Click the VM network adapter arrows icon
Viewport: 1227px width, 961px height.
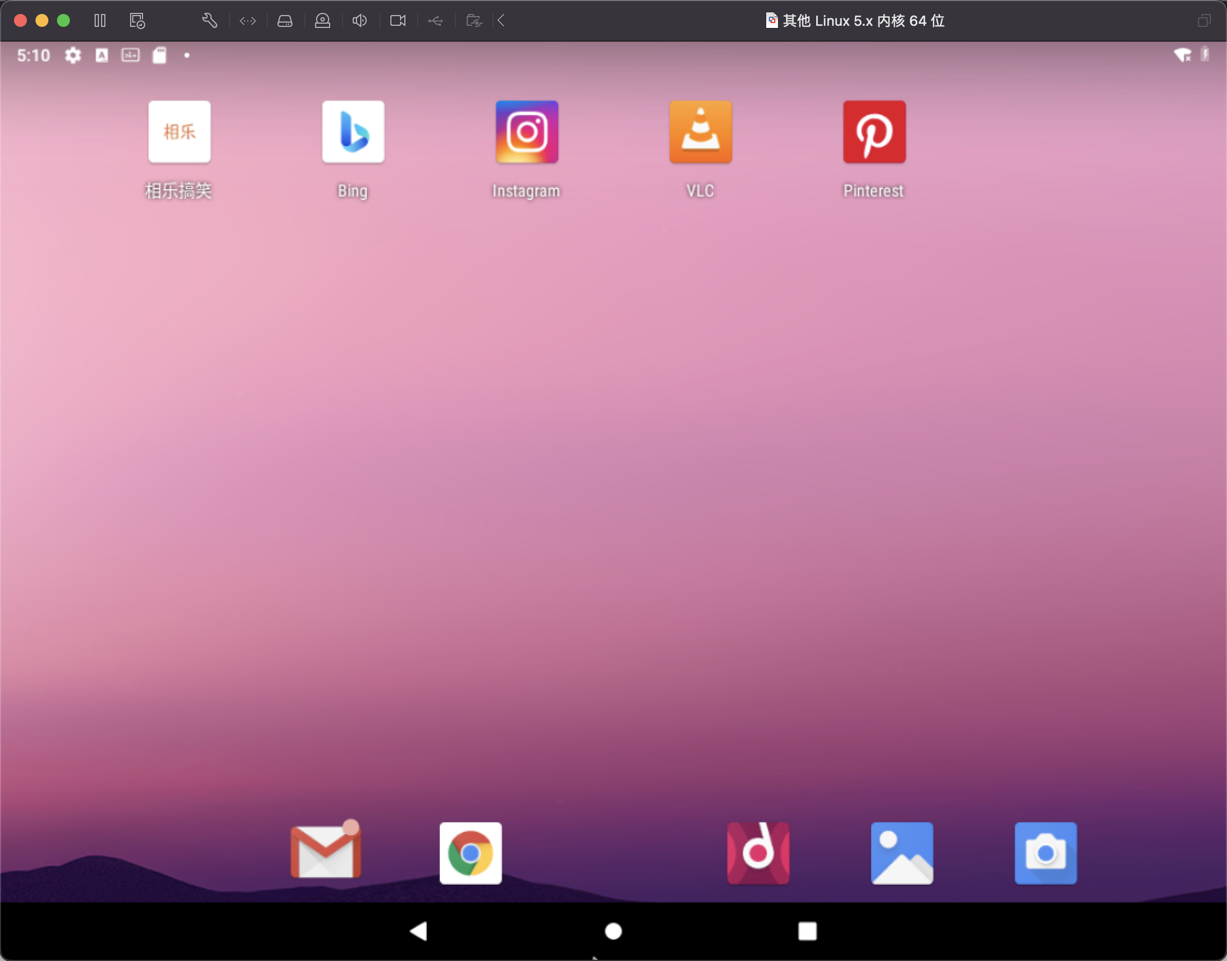point(248,21)
